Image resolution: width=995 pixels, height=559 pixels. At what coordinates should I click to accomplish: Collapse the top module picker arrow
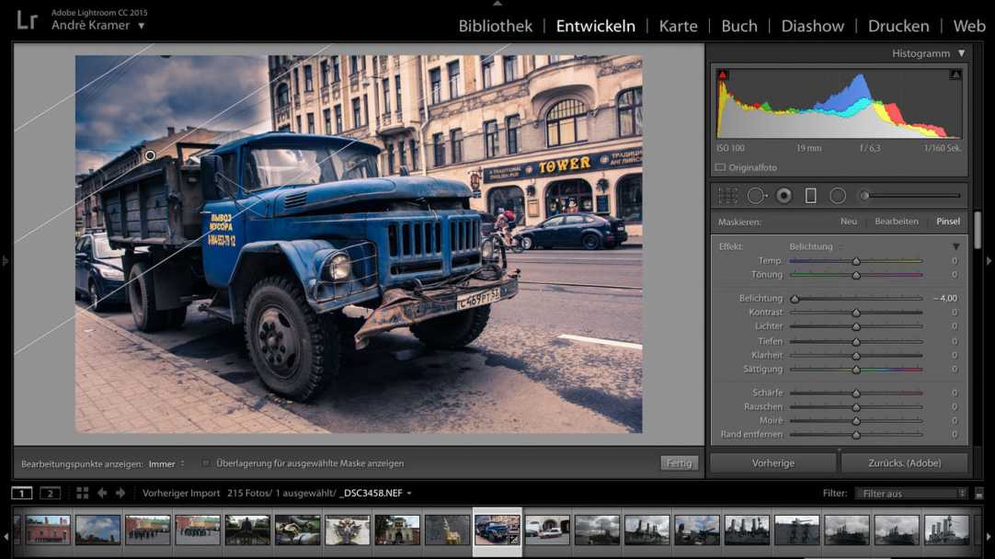[497, 3]
